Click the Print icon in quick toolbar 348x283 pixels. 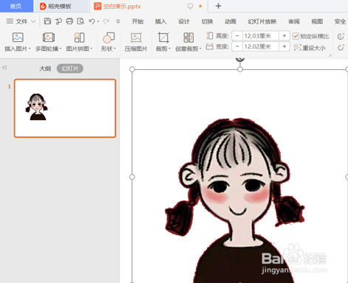[x=69, y=21]
